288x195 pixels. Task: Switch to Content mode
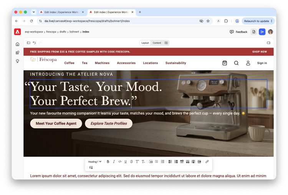tap(157, 43)
